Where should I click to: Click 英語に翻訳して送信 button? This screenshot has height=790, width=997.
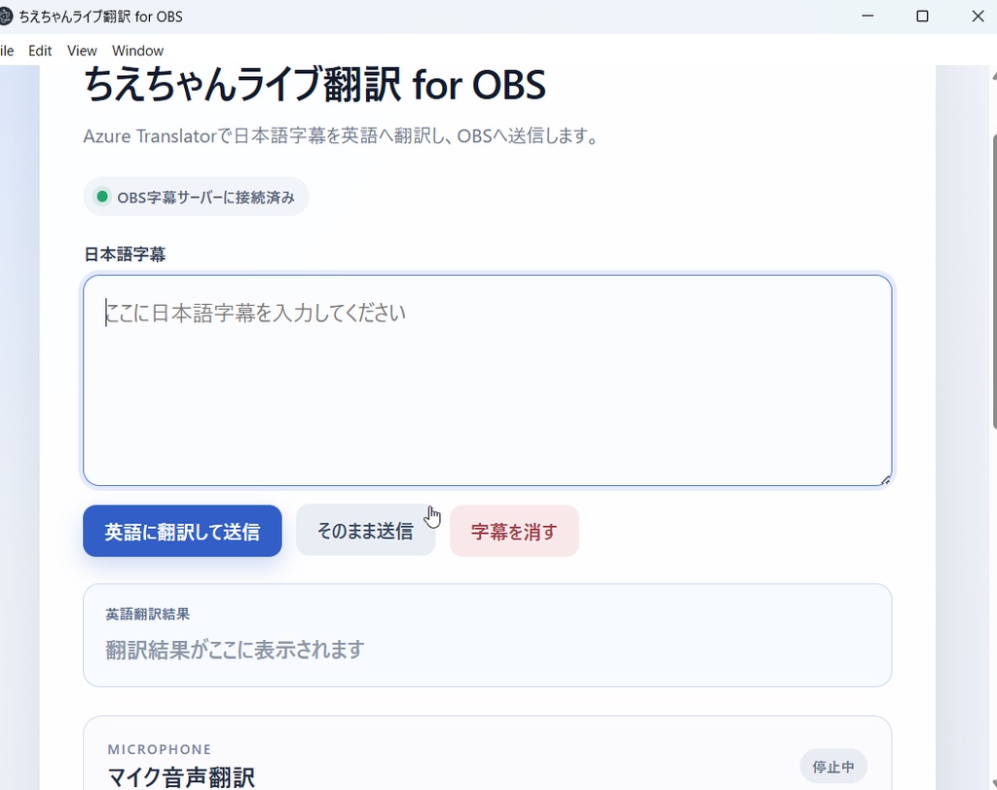[x=182, y=531]
